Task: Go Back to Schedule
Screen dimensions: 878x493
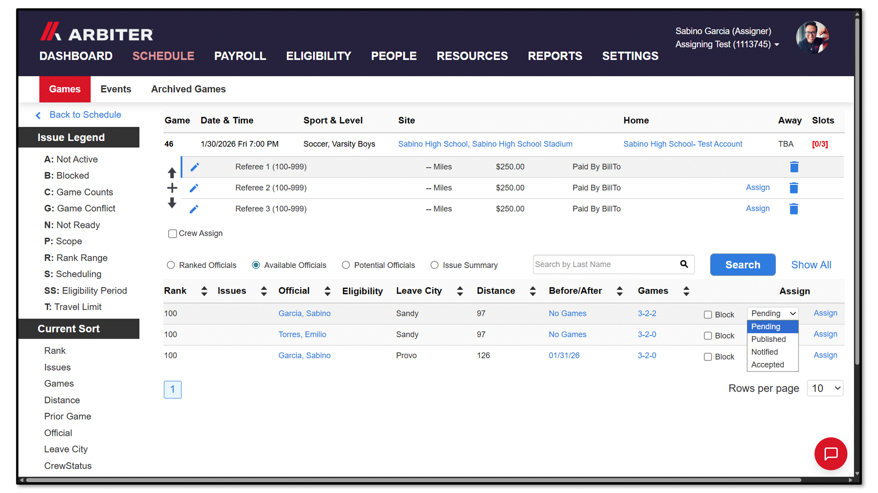Action: pos(85,115)
